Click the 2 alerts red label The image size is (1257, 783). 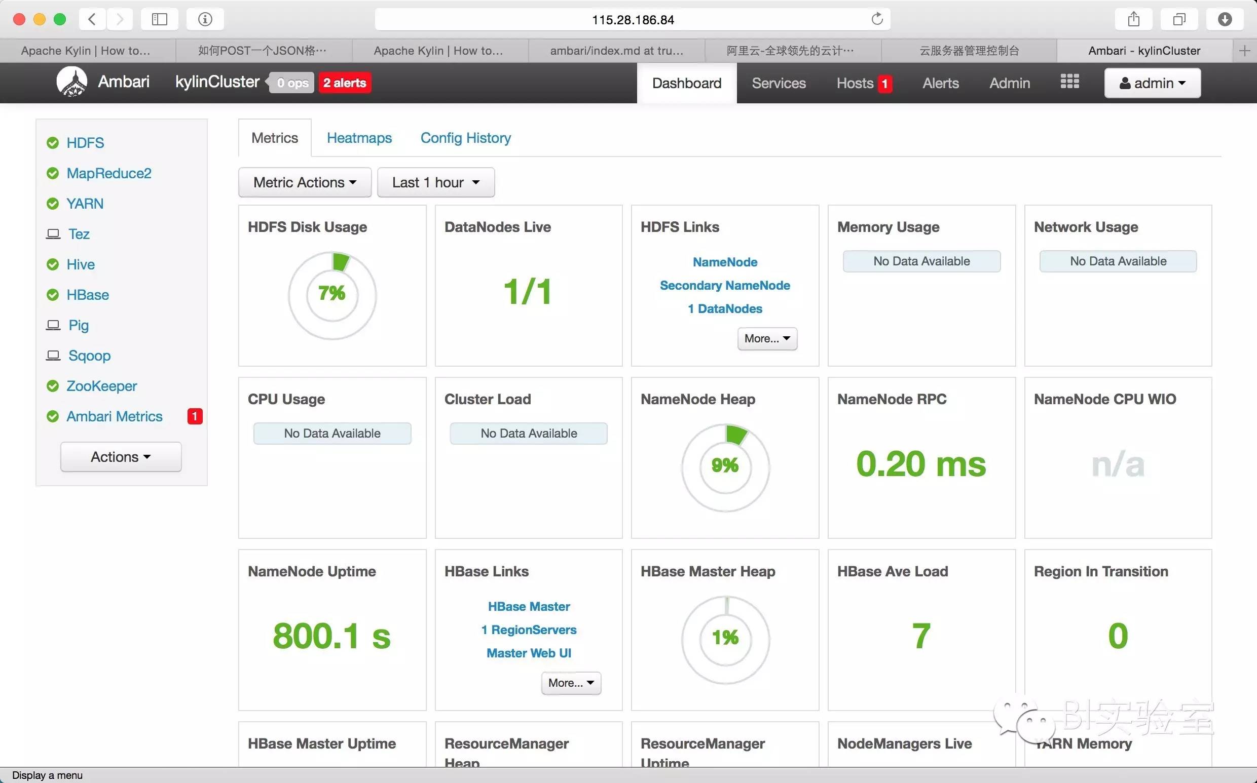tap(345, 83)
